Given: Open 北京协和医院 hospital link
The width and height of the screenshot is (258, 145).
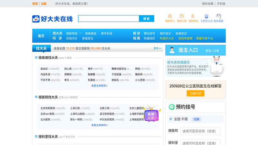Looking at the screenshot, I should [x=48, y=108].
